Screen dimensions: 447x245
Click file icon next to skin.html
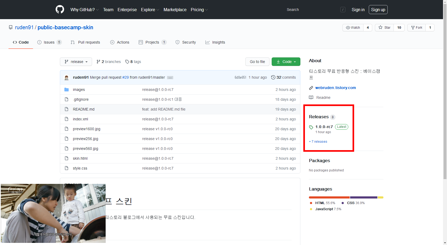[67, 158]
